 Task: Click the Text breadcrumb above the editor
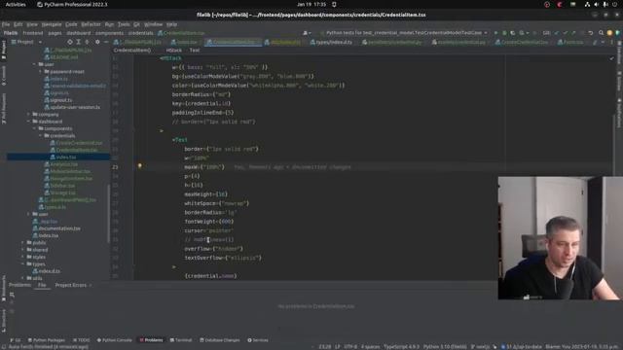point(195,51)
